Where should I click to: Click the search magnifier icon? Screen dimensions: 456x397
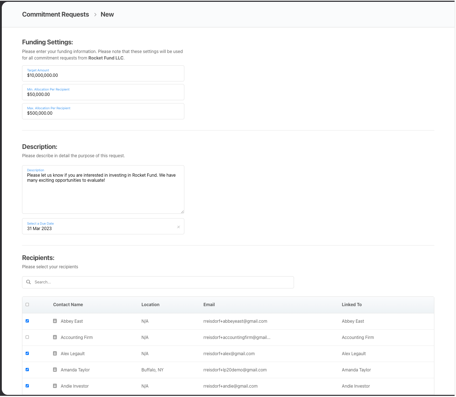(x=28, y=282)
